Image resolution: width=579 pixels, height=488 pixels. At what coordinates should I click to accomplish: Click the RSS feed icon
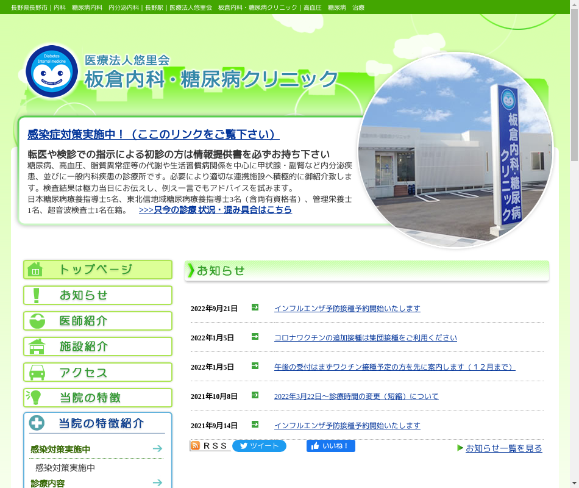(195, 446)
